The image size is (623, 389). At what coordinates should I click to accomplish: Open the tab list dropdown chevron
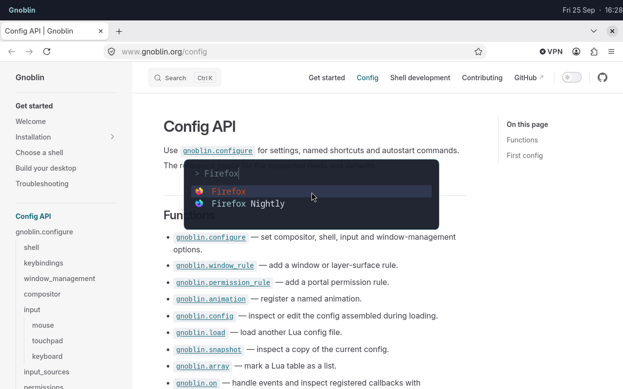(594, 31)
